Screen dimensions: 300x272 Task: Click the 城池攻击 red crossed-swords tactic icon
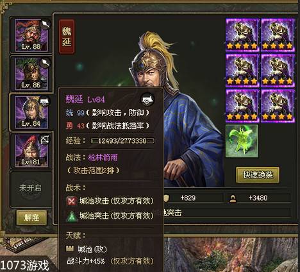click(71, 201)
